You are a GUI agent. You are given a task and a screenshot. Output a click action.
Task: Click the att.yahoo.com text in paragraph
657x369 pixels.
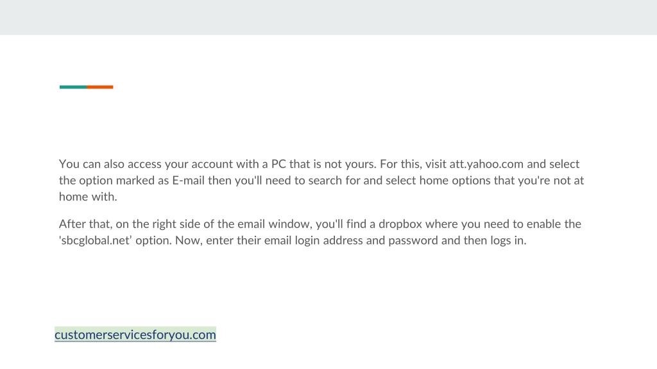tap(486, 164)
